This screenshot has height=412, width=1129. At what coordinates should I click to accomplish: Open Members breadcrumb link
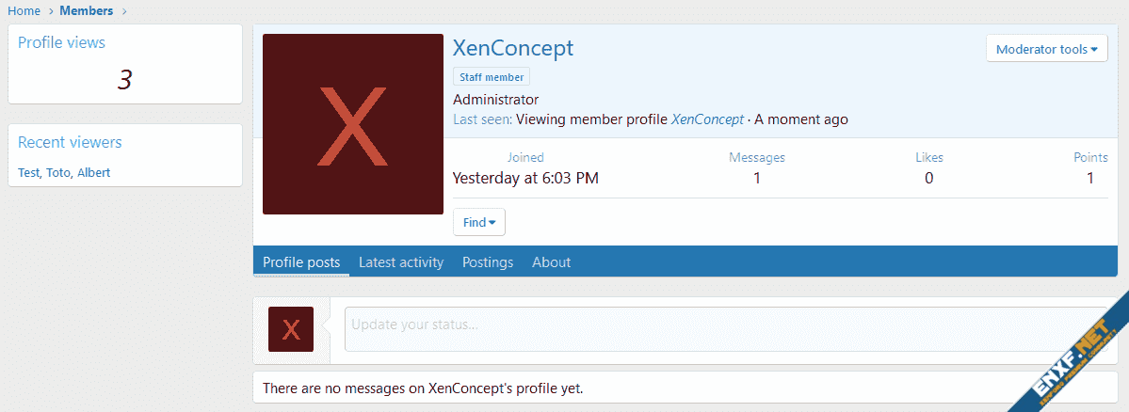[86, 11]
